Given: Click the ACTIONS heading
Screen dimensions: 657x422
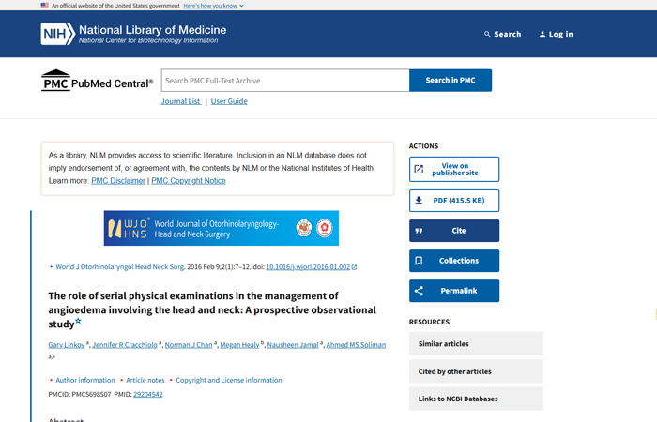Looking at the screenshot, I should point(423,146).
